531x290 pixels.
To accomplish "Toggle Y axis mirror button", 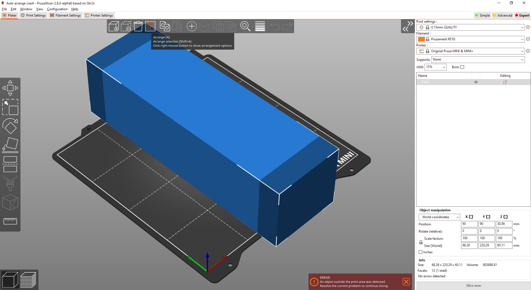I will [x=488, y=217].
